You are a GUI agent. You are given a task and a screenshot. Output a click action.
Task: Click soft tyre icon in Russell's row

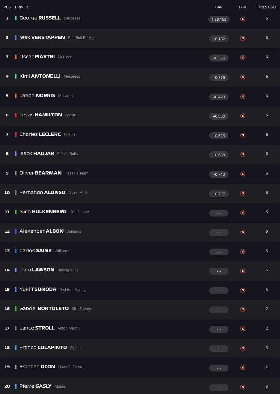point(243,19)
